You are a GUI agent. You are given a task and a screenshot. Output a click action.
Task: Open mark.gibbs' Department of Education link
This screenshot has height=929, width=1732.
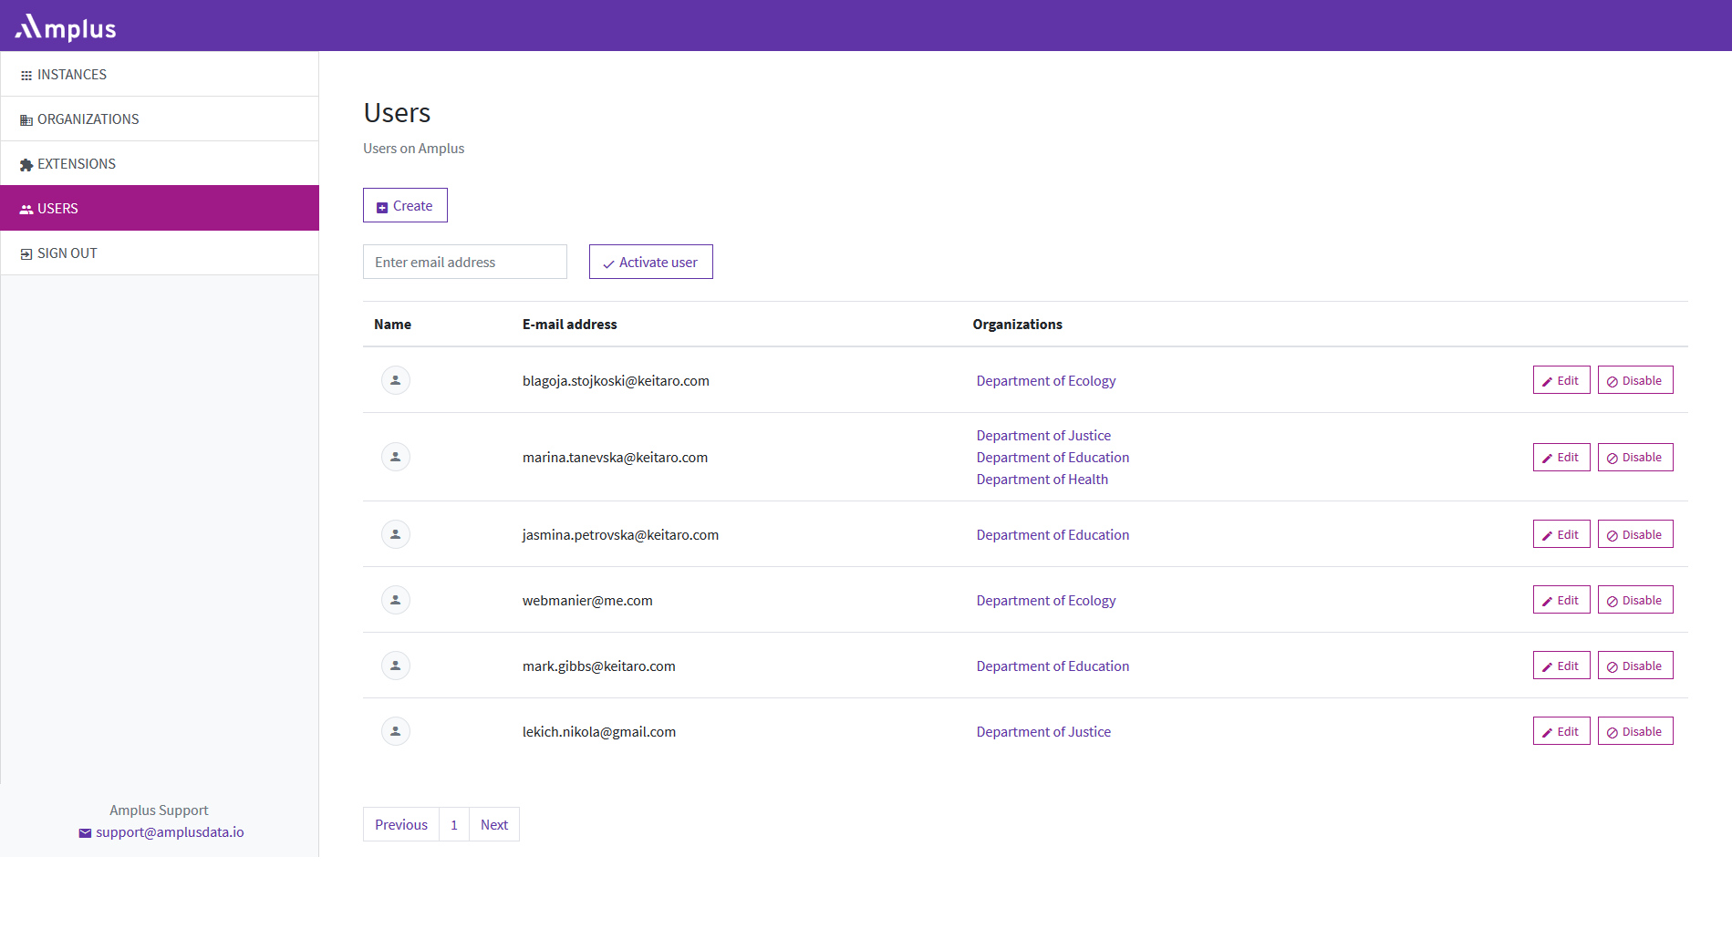pyautogui.click(x=1053, y=666)
